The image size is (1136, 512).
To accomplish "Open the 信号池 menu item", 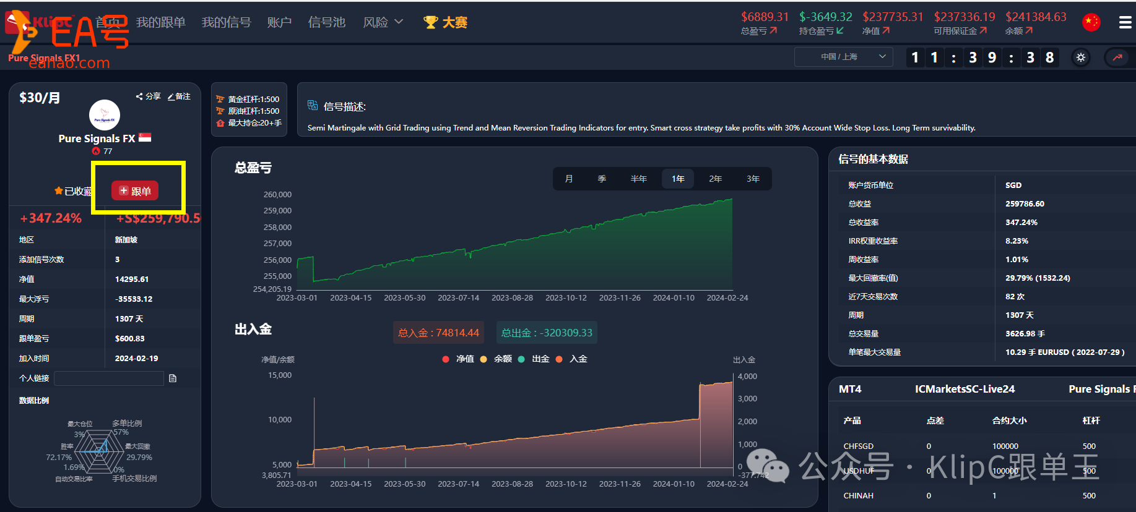I will tap(327, 22).
